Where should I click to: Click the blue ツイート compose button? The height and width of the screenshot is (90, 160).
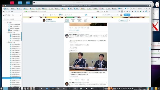[x=127, y=15]
